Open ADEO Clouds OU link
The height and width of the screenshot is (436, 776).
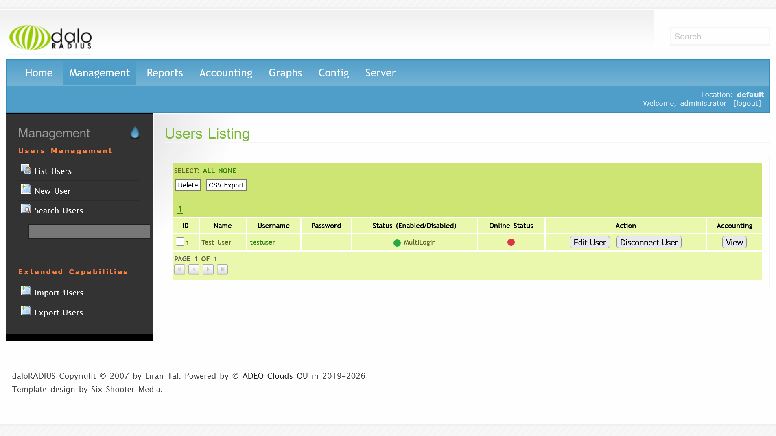tap(275, 376)
